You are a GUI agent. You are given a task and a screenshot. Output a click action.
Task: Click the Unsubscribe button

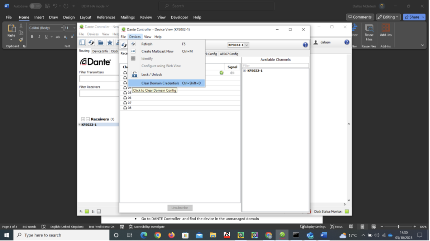(x=180, y=208)
